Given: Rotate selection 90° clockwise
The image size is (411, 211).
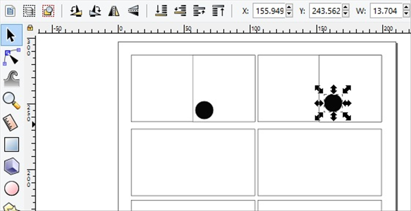Looking at the screenshot, I should point(95,11).
